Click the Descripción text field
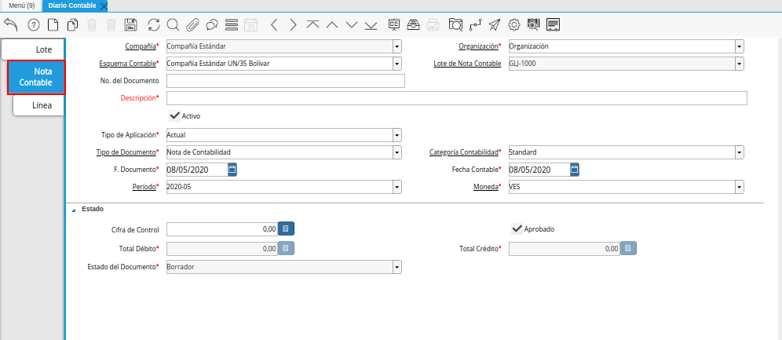The height and width of the screenshot is (340, 782). pos(457,98)
